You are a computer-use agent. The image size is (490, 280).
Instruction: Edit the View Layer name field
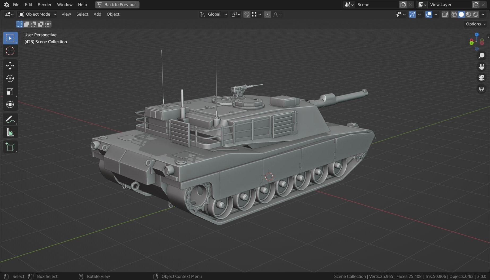pos(450,5)
